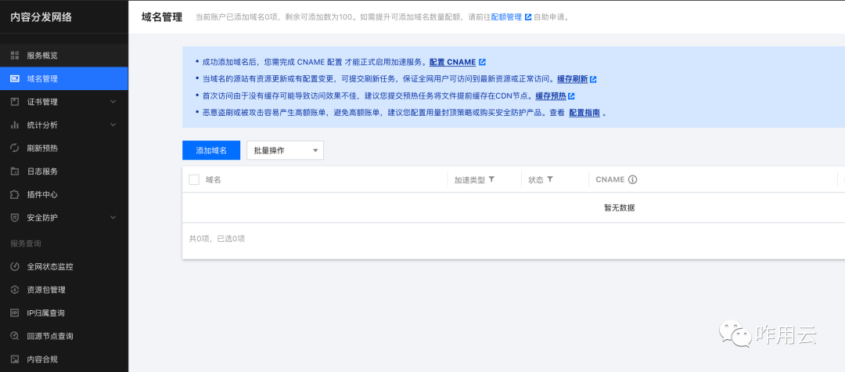Open 回源节点查询 menu item
Image resolution: width=845 pixels, height=372 pixels.
pyautogui.click(x=64, y=336)
